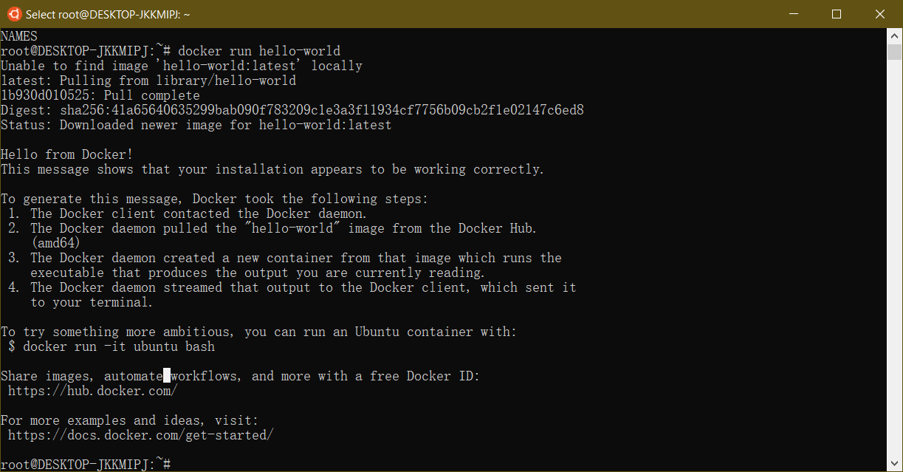903x472 pixels.
Task: Click the 'Hello from Docker!' message
Action: [67, 154]
